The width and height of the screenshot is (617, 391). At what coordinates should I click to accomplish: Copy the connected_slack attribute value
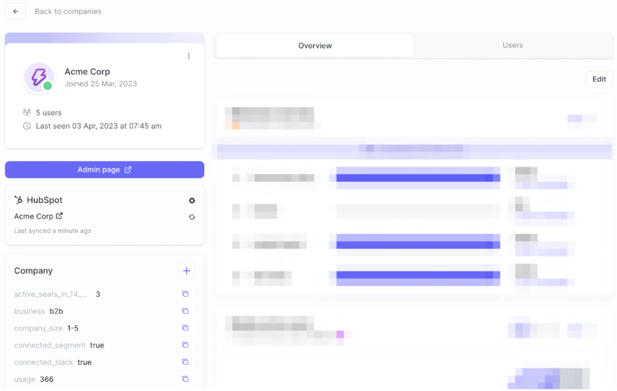185,362
